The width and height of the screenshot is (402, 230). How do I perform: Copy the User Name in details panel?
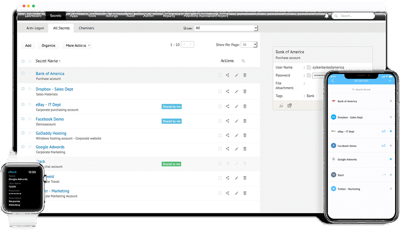point(309,67)
